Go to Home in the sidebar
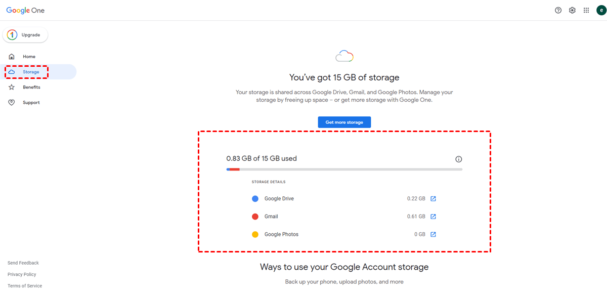Viewport: 607px width, 297px height. coord(29,57)
